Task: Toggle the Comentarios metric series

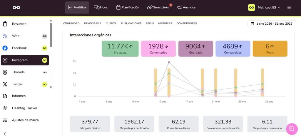Action: click(x=158, y=48)
